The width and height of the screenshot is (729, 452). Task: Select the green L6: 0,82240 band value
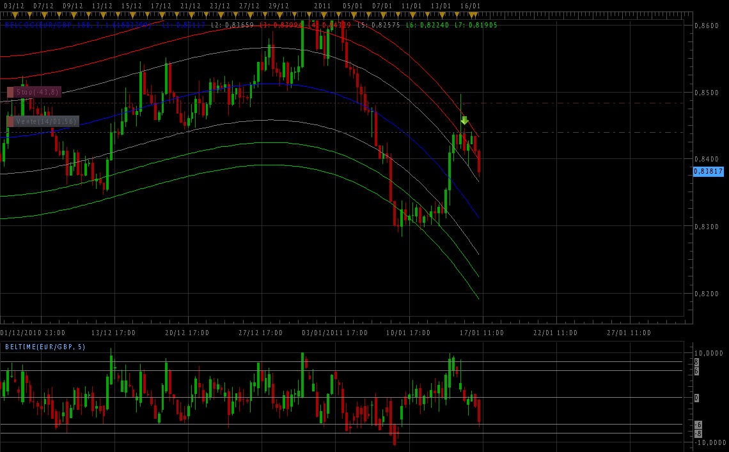pyautogui.click(x=427, y=25)
